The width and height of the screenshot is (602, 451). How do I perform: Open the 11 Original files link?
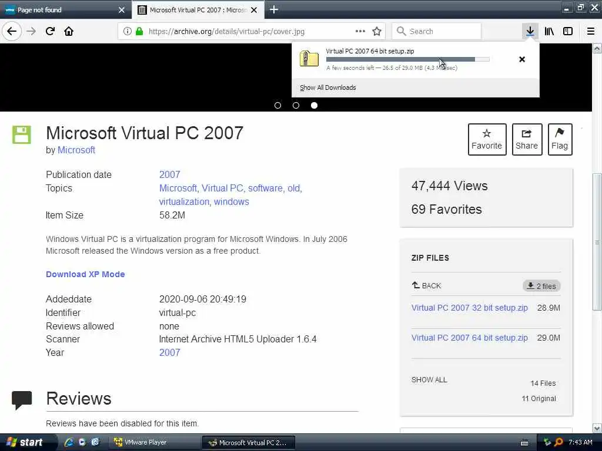(539, 399)
